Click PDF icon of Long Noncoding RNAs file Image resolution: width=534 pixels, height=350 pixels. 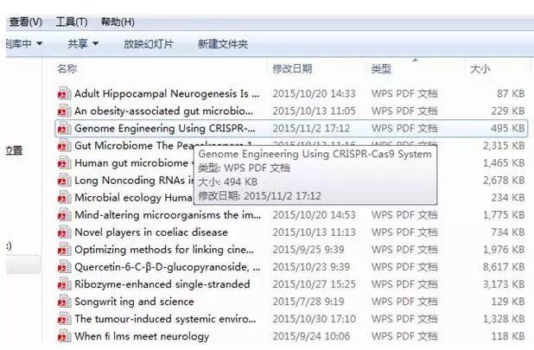click(64, 180)
